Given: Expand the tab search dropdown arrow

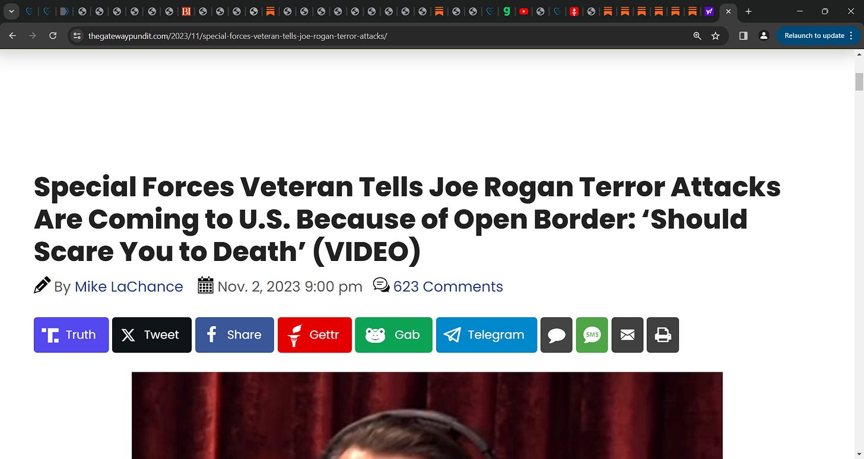Looking at the screenshot, I should (x=11, y=11).
